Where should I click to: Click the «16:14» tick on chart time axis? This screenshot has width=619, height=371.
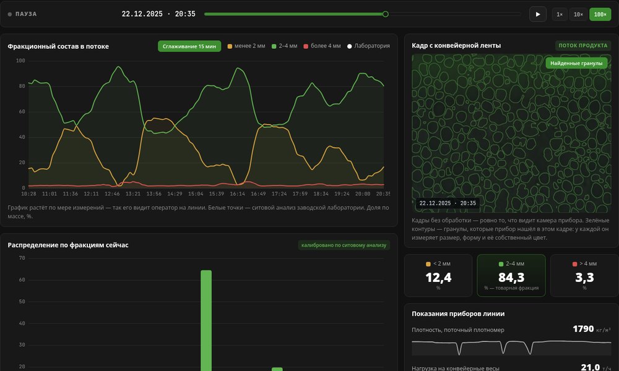[237, 194]
